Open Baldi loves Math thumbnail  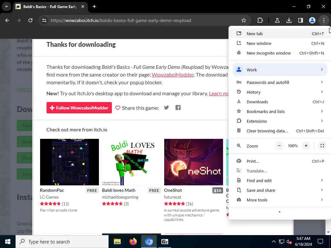[x=131, y=162]
